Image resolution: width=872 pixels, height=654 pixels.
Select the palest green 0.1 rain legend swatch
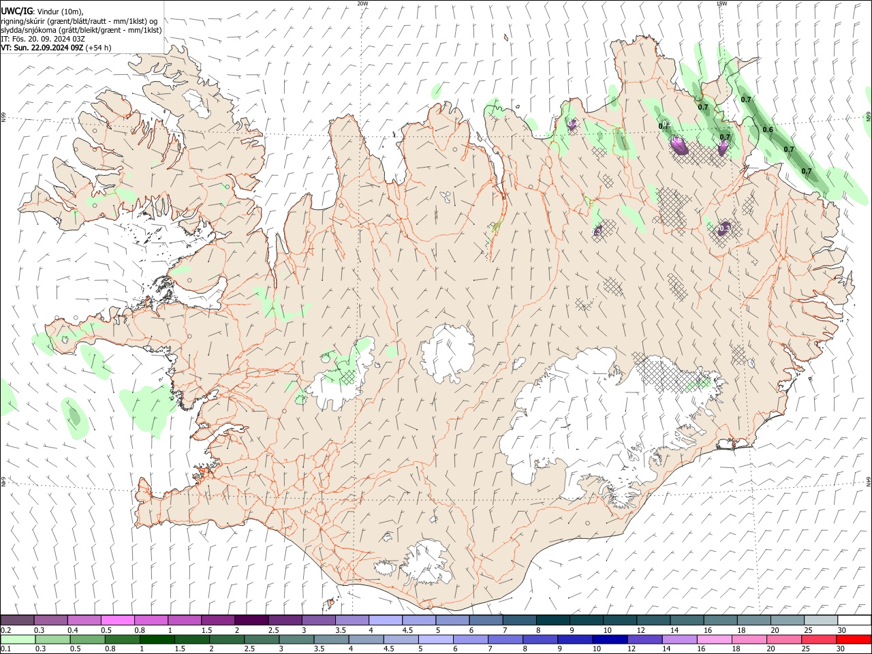18,640
